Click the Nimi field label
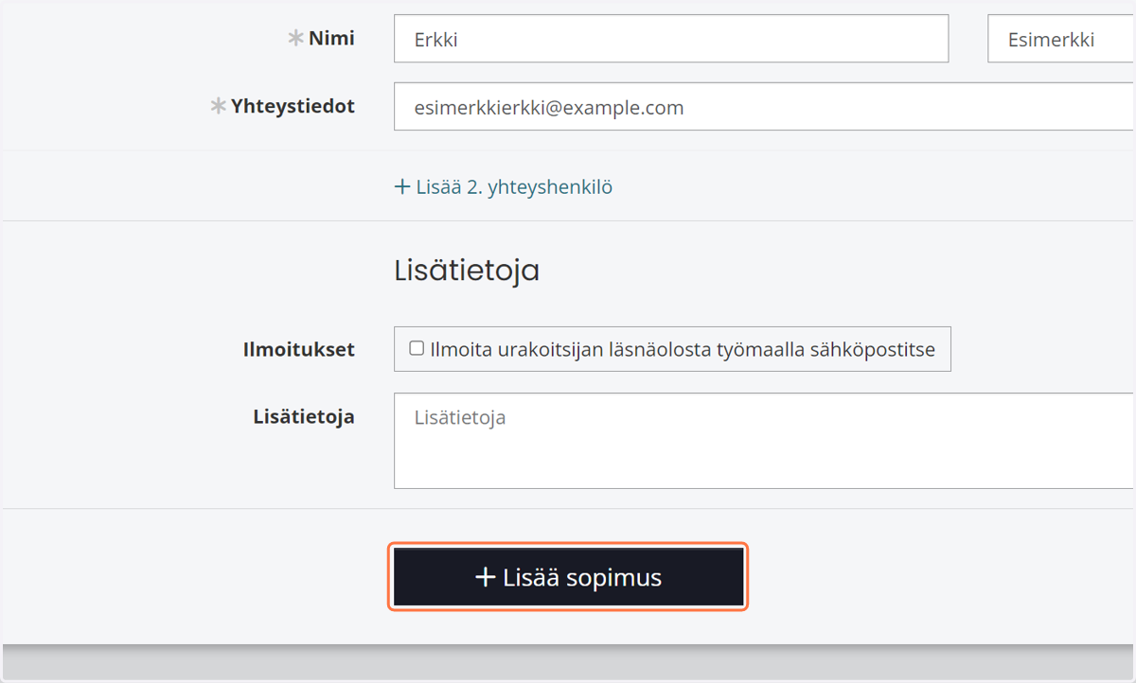The width and height of the screenshot is (1136, 683). (x=331, y=39)
